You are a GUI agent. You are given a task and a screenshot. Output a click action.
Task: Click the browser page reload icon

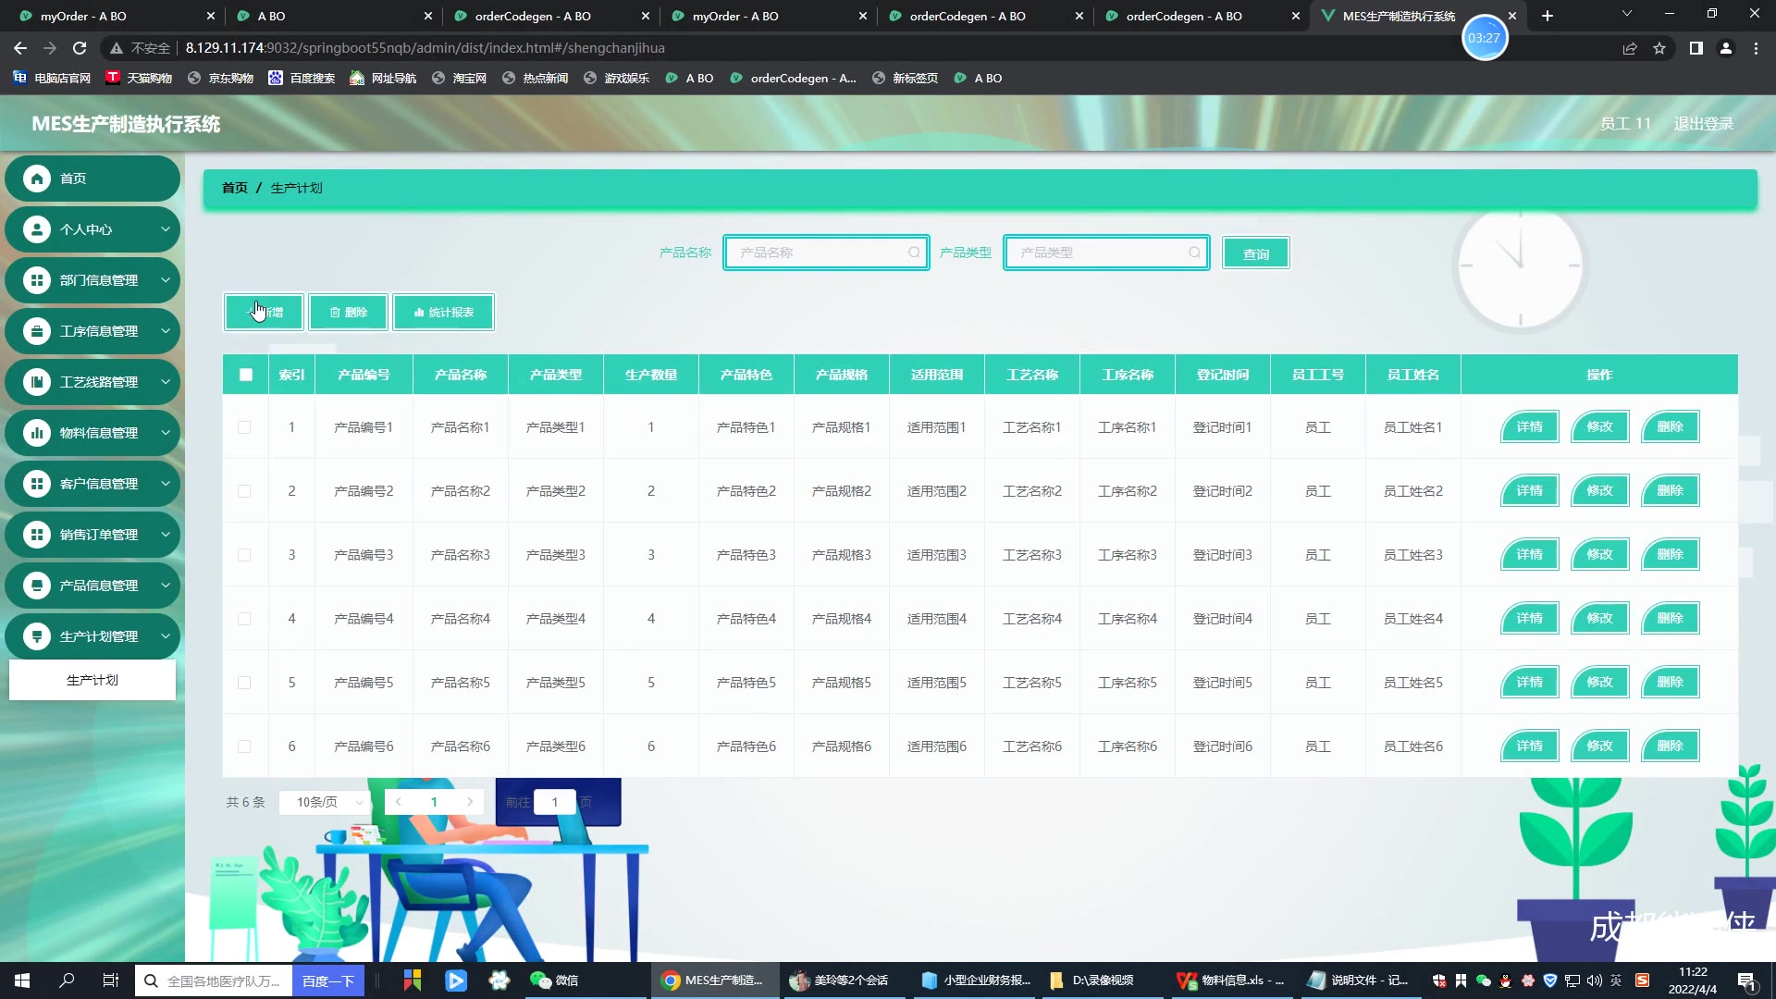pos(80,48)
